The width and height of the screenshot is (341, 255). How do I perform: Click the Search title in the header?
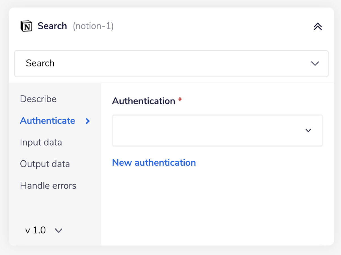point(52,26)
